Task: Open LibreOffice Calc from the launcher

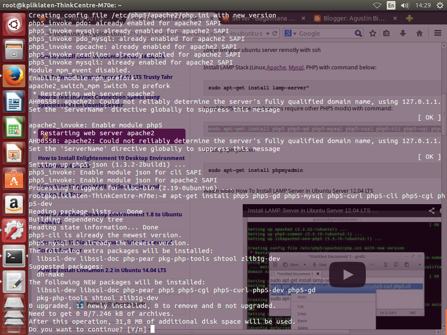Action: point(14,127)
